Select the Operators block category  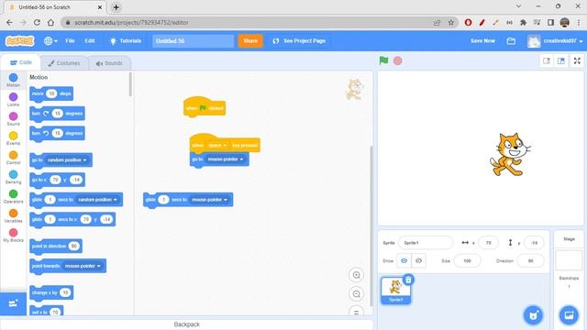pos(13,197)
